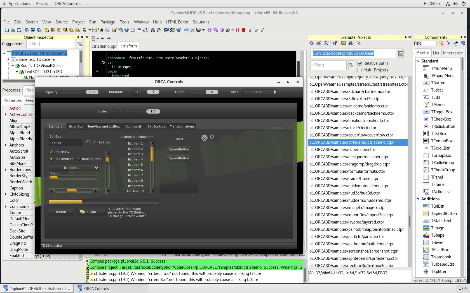Collapse the d3Scene1 tree node

tap(8, 59)
